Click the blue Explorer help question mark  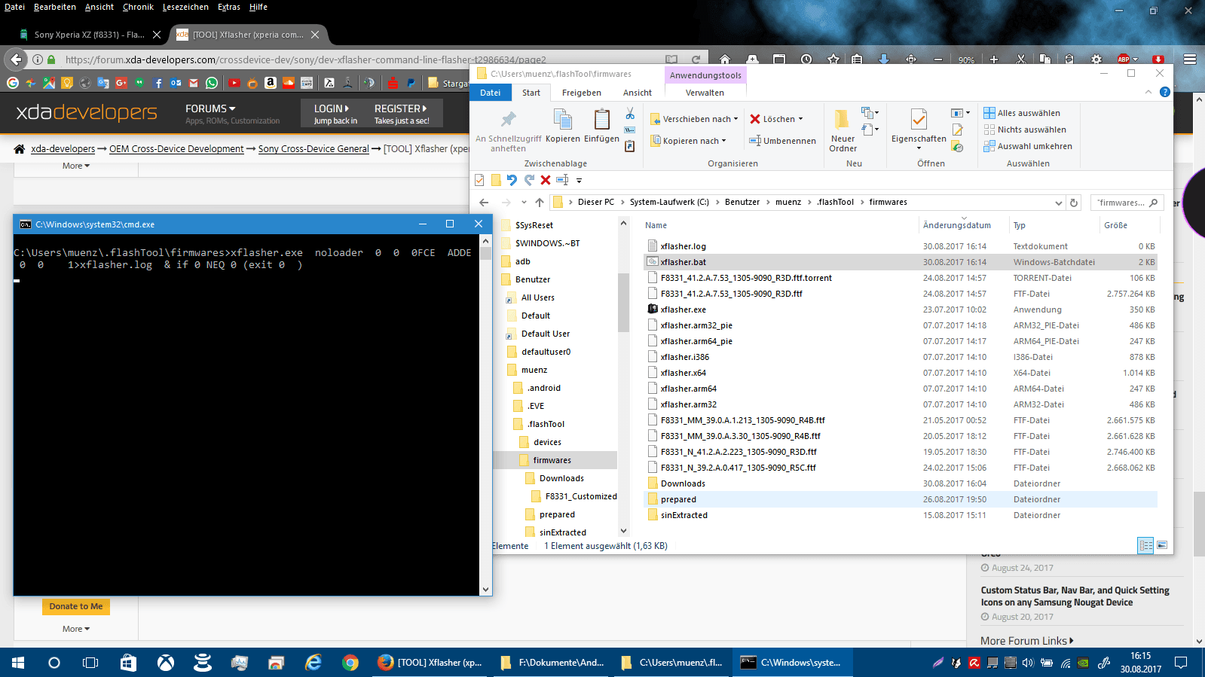(1164, 92)
